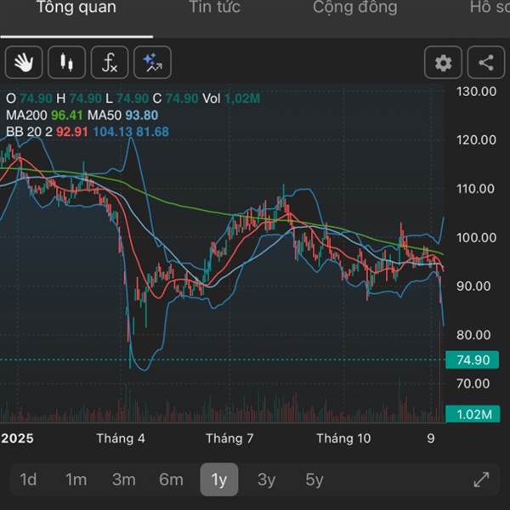Open chart settings gear
Screen dimensions: 510x510
[x=443, y=62]
